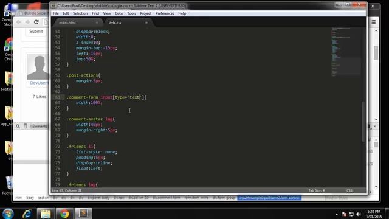Image resolution: width=389 pixels, height=219 pixels.
Task: Click the display:block declaration on line 51
Action: click(93, 32)
